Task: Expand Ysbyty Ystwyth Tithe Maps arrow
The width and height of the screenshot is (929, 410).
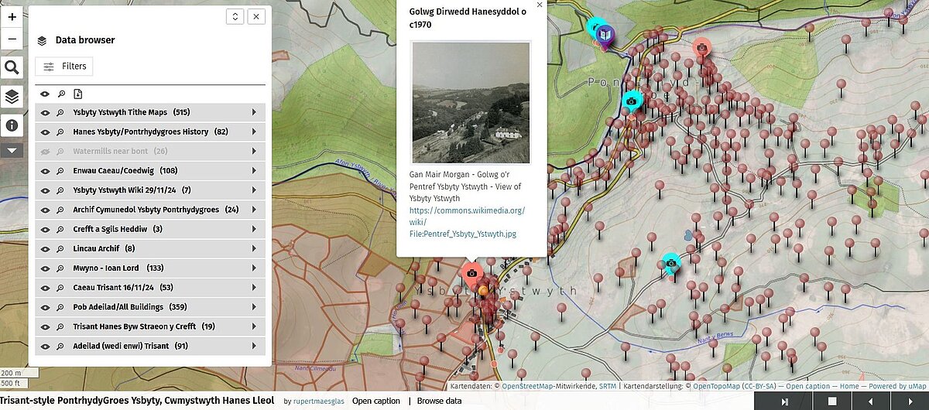Action: tap(254, 112)
